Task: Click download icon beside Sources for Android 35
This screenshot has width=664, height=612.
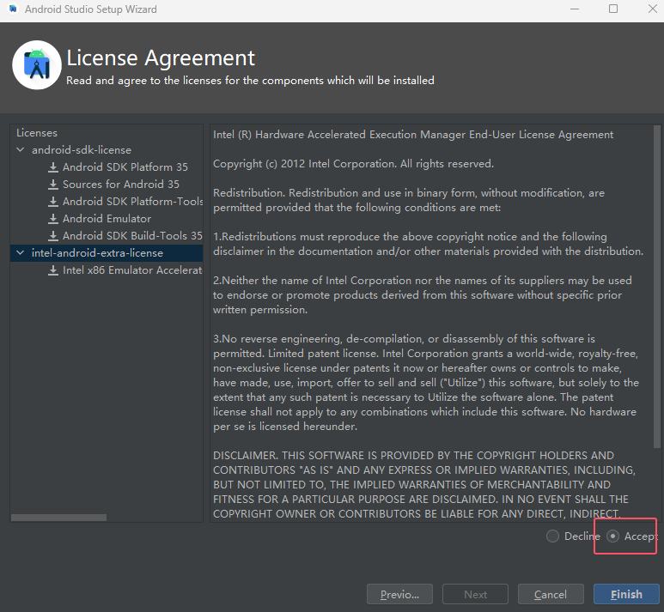Action: tap(53, 185)
